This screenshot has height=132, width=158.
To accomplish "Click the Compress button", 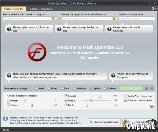I will pyautogui.click(x=139, y=122).
